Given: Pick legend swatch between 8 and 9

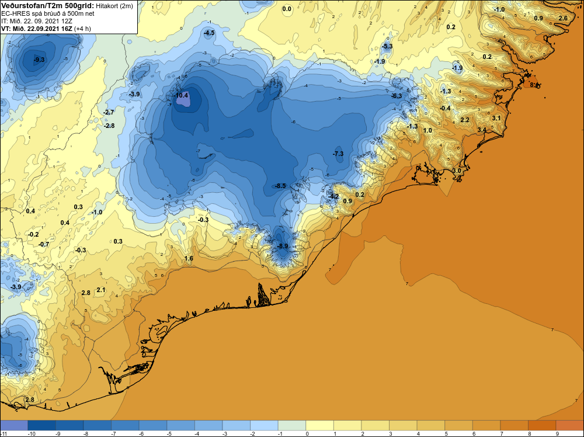Looking at the screenshot, I should [542, 425].
